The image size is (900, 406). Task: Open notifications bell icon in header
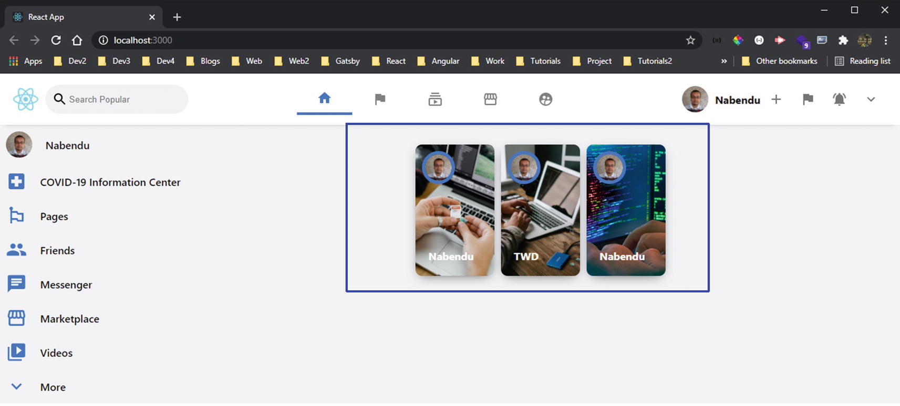(839, 99)
